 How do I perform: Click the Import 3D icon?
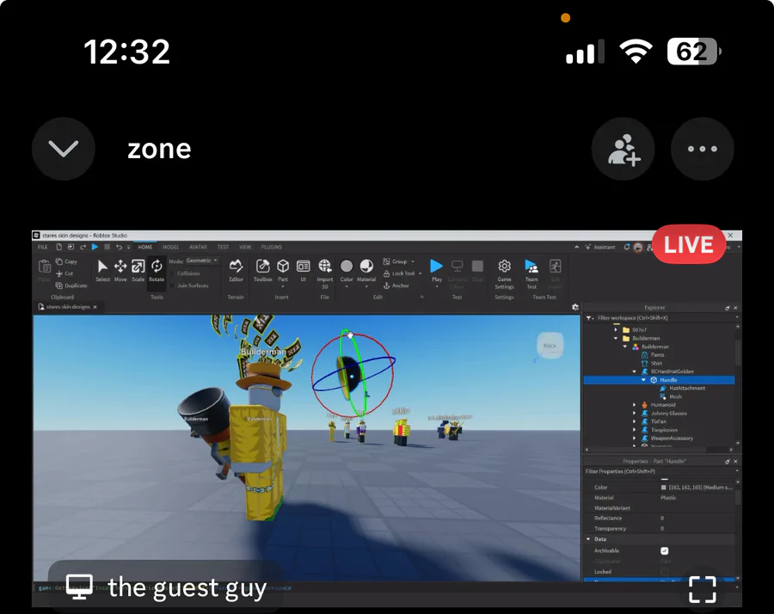pyautogui.click(x=325, y=267)
